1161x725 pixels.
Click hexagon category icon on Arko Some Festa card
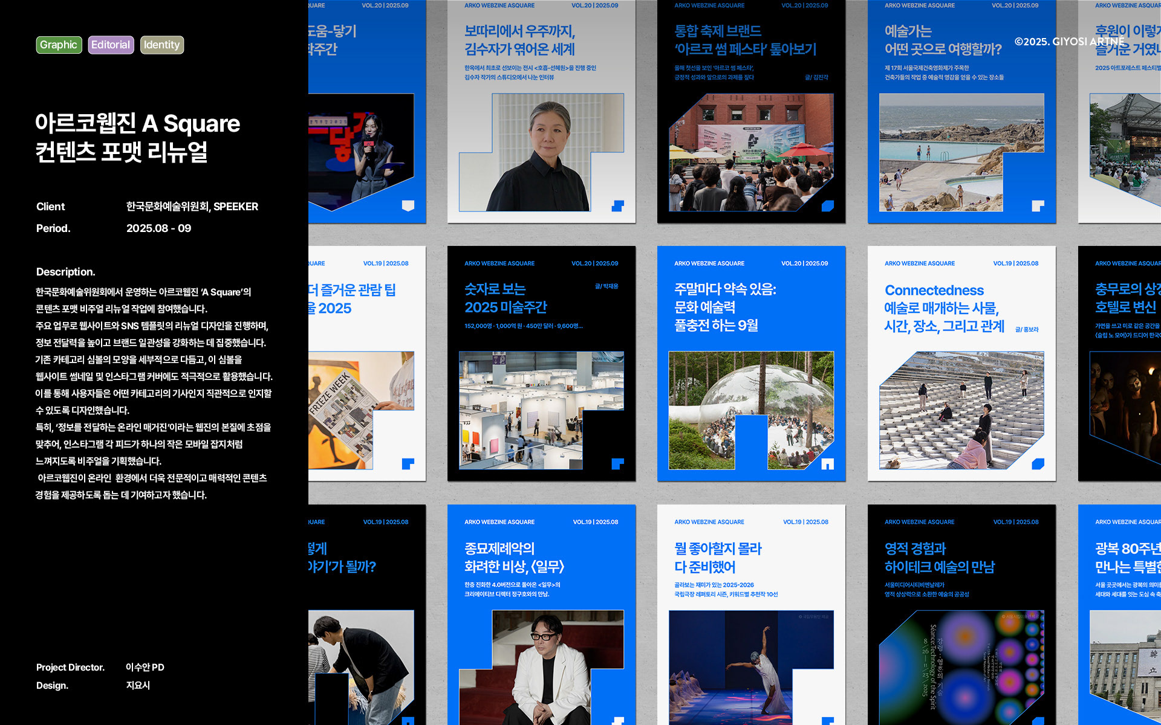(x=827, y=206)
